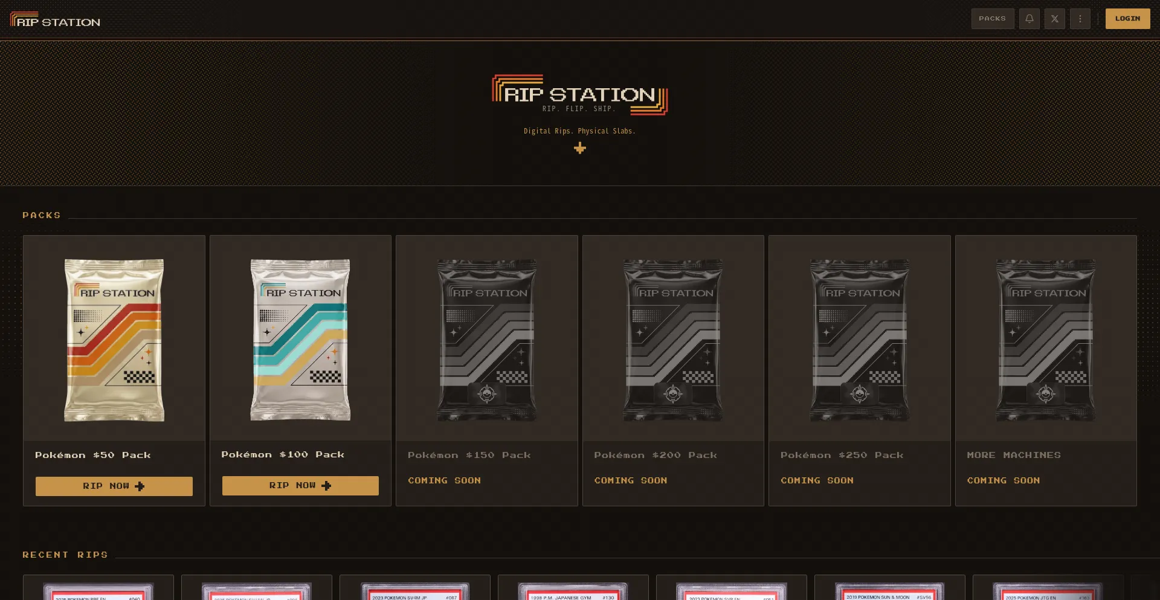Select the More Machines pack image
The height and width of the screenshot is (600, 1160).
(1046, 340)
